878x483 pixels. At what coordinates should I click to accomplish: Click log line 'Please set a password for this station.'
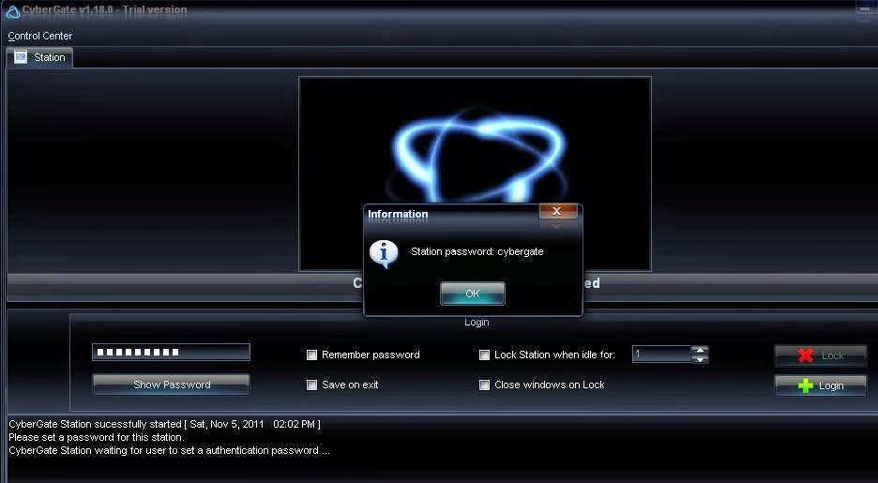97,437
